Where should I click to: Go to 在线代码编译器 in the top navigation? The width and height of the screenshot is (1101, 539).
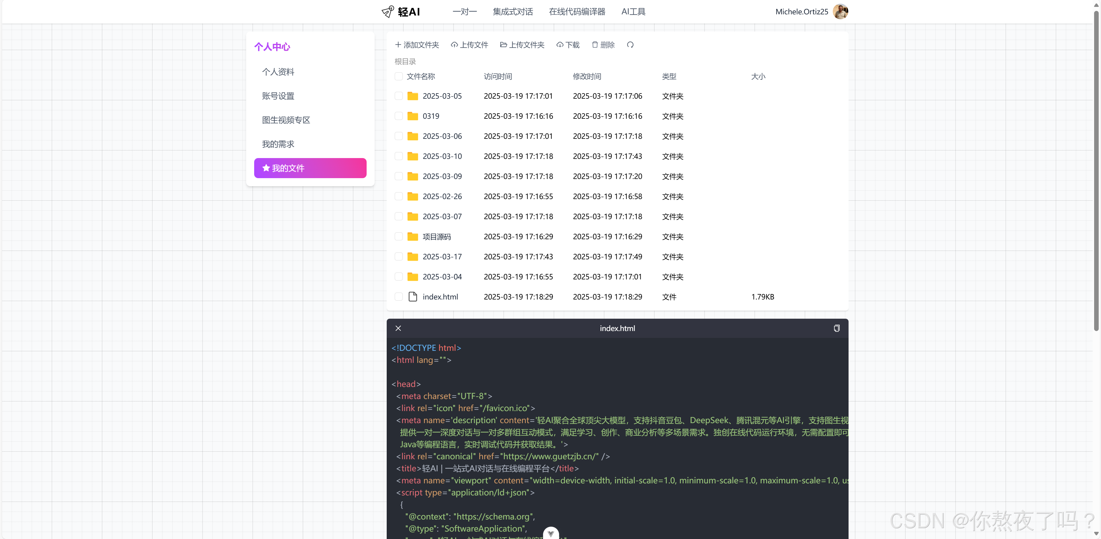click(x=577, y=11)
